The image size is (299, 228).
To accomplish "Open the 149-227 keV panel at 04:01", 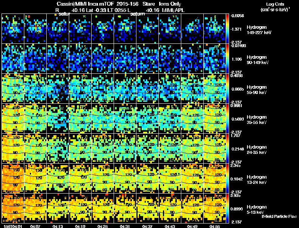I will click(13, 29).
